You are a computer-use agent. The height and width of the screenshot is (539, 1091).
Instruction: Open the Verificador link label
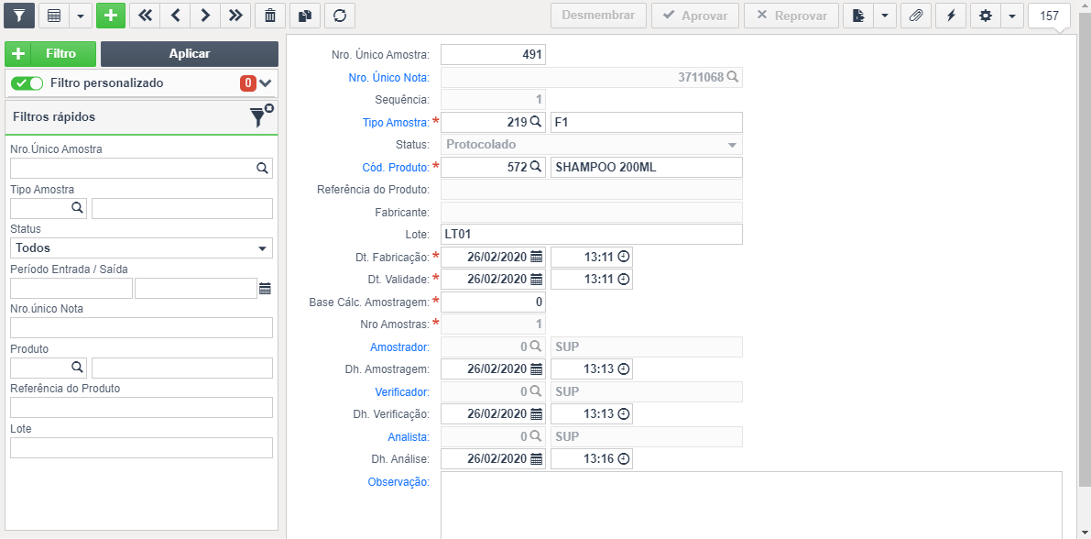(x=400, y=391)
